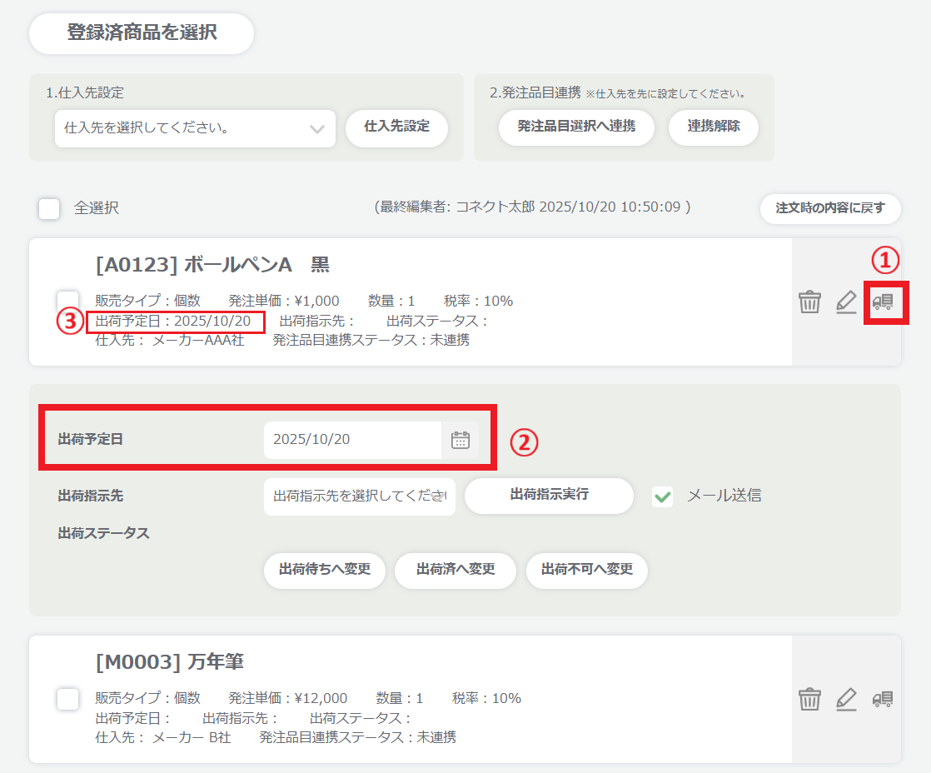Click the 出荷指示実行 button

coord(550,496)
